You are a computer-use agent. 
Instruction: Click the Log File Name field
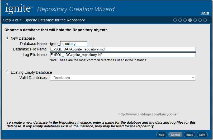coord(123,55)
